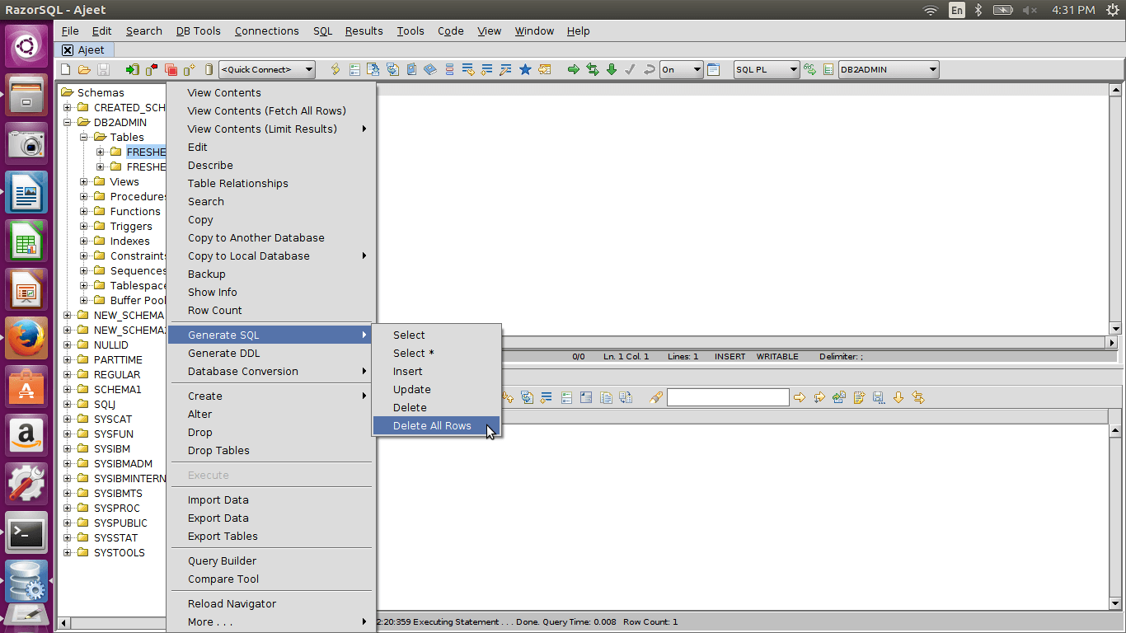Click the green arrow connect icon
Image resolution: width=1126 pixels, height=633 pixels.
coord(133,70)
